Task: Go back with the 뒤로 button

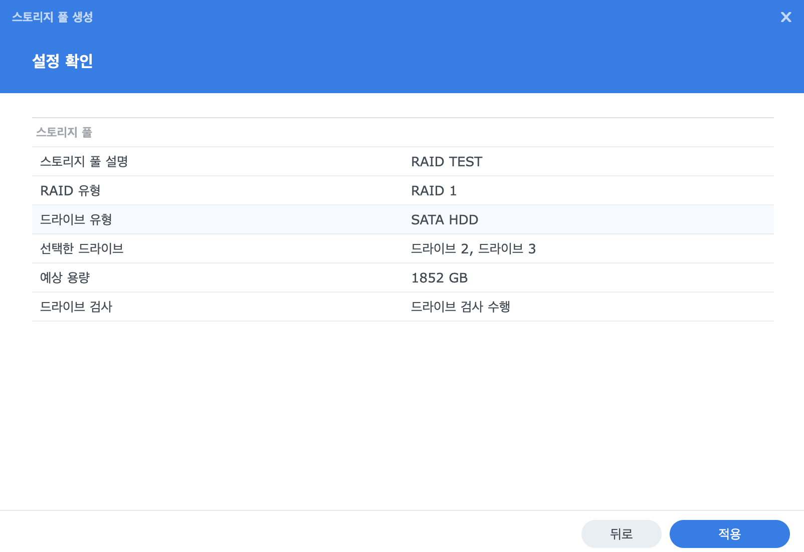Action: (x=621, y=534)
